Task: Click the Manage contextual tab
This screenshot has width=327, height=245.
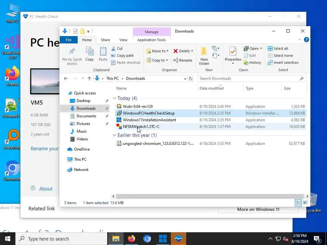Action: coord(152,32)
